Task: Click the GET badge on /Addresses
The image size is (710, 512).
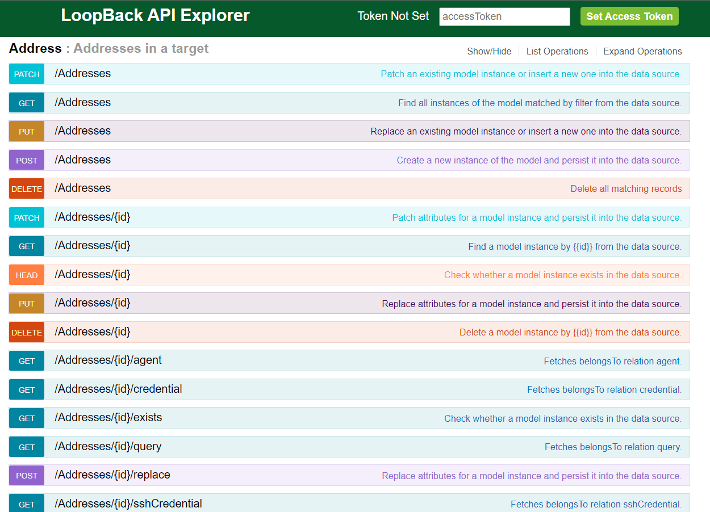Action: tap(26, 103)
